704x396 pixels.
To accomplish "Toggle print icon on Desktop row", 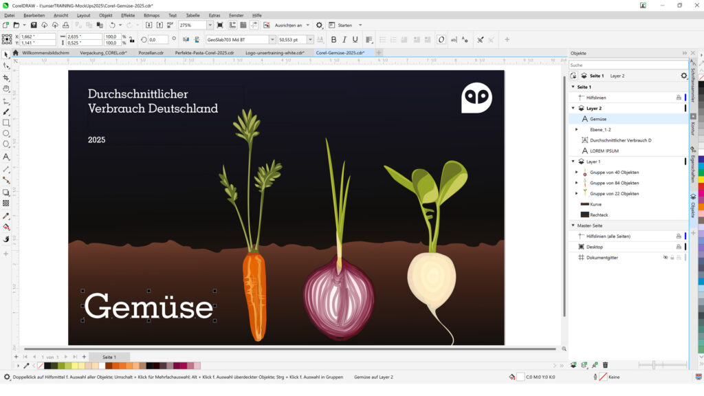I will 679,247.
